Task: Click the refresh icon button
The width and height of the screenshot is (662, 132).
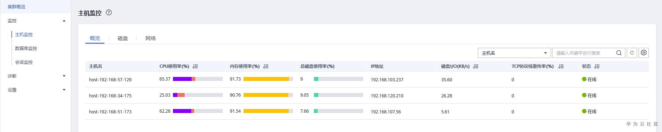Action: 632,53
